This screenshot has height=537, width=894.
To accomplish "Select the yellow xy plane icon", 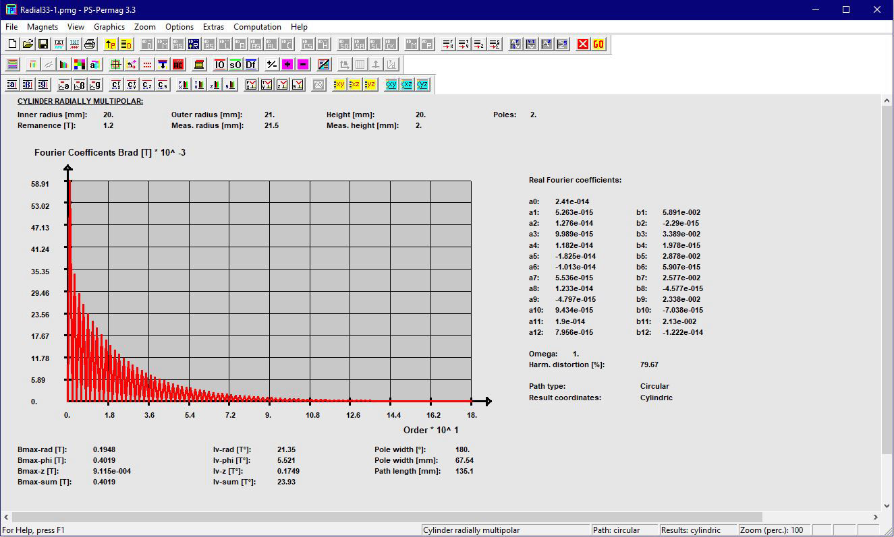I will (x=339, y=85).
